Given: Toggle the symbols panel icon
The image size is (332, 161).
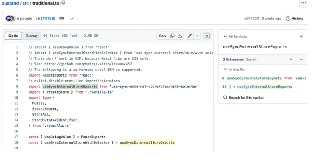Looking at the screenshot, I should [x=207, y=36].
